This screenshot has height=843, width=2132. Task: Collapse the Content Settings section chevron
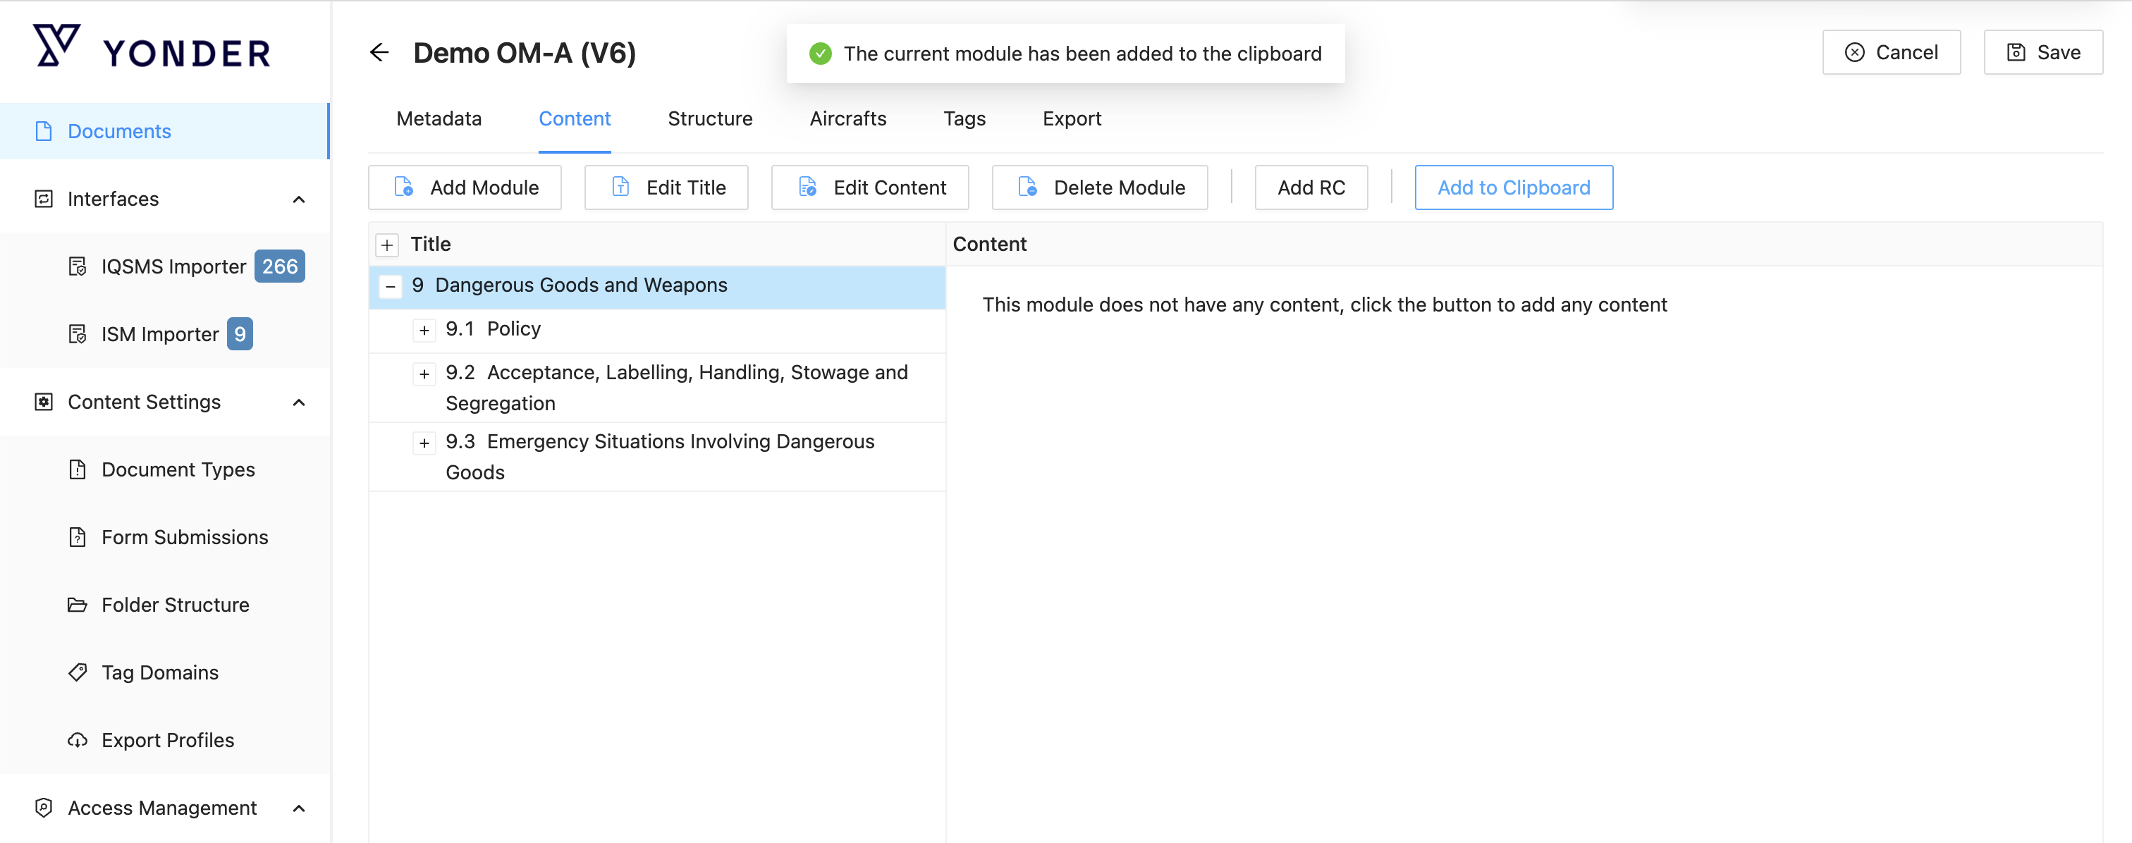pos(299,402)
